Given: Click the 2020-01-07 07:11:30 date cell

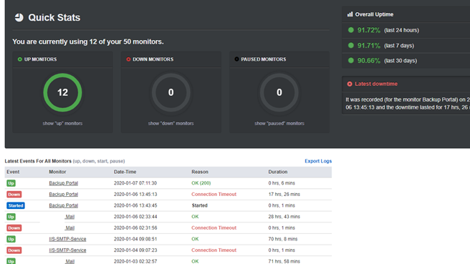Looking at the screenshot, I should pyautogui.click(x=135, y=183).
